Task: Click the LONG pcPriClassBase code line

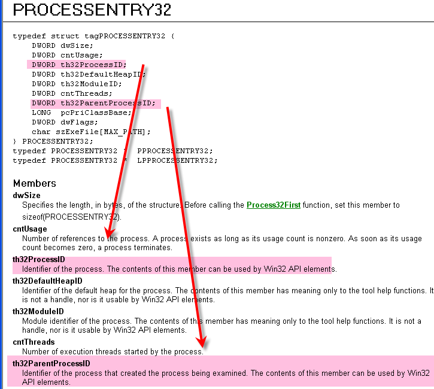Action: (x=81, y=113)
